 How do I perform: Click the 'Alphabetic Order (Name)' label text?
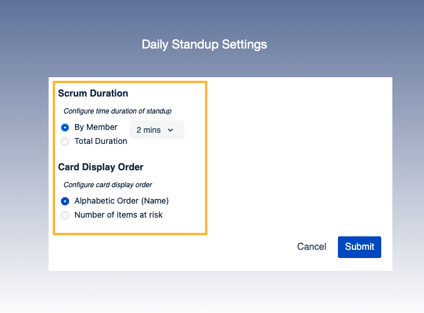point(121,201)
